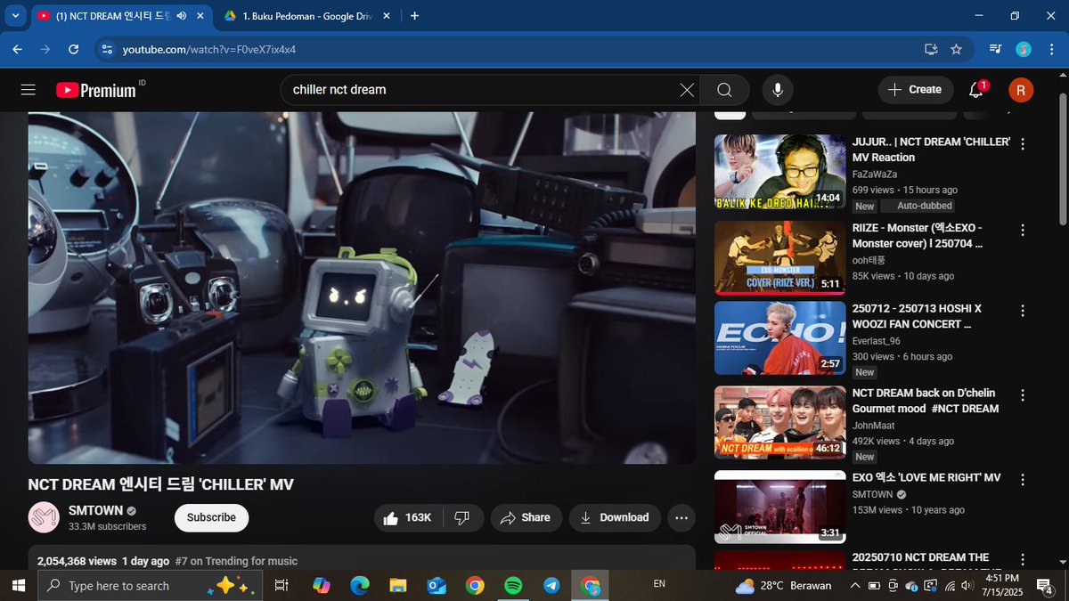
Task: Mute the YouTube tab via speaker icon
Action: pos(181,15)
